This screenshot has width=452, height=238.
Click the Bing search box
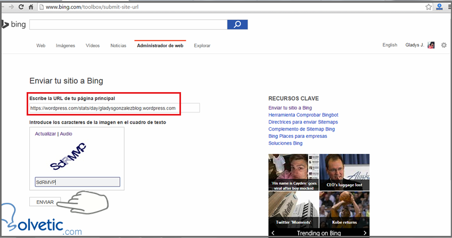click(x=128, y=24)
